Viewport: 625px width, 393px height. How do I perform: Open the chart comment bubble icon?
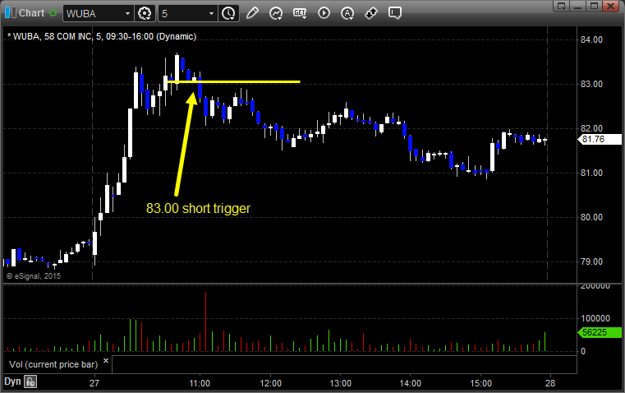394,13
